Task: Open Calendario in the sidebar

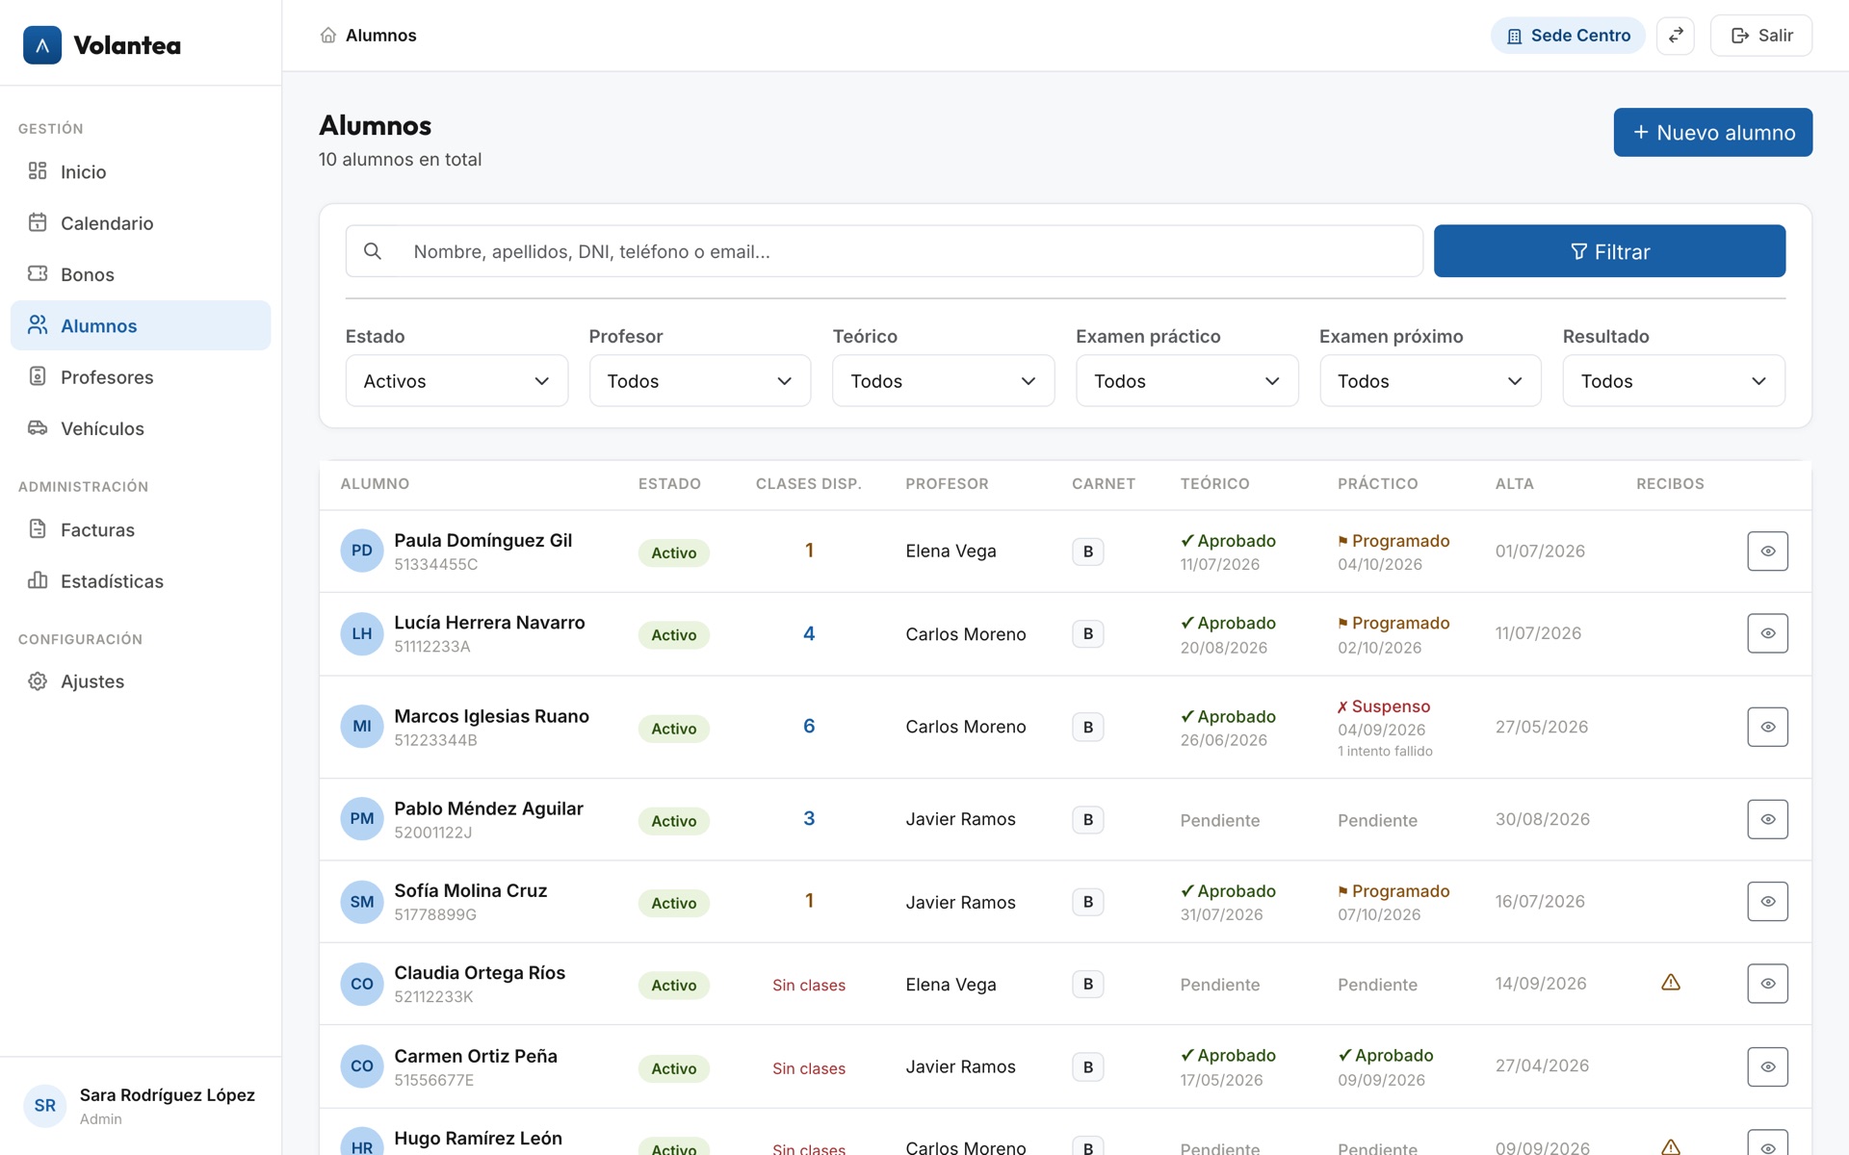Action: coord(141,223)
